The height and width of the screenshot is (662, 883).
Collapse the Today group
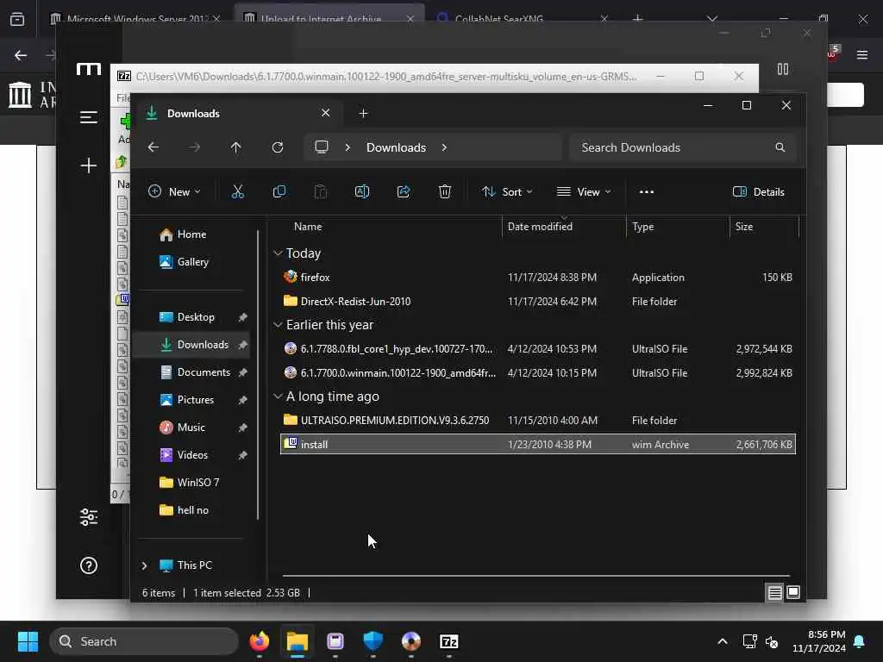278,253
